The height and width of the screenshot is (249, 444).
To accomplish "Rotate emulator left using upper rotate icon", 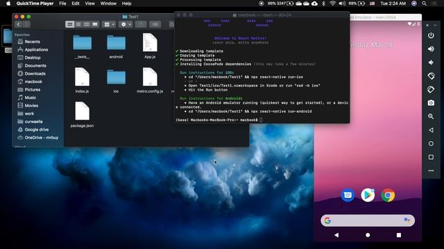I will coord(431,76).
